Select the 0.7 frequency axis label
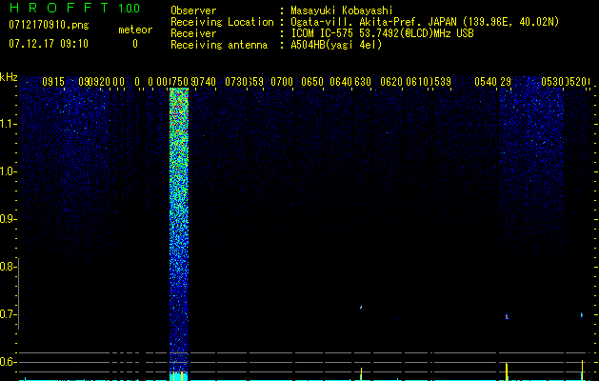The height and width of the screenshot is (381, 599). pos(8,314)
